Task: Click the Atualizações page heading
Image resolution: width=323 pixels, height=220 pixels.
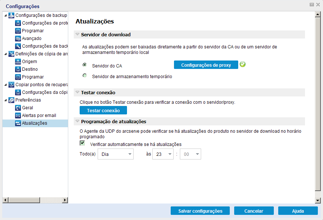Action: tap(95, 21)
